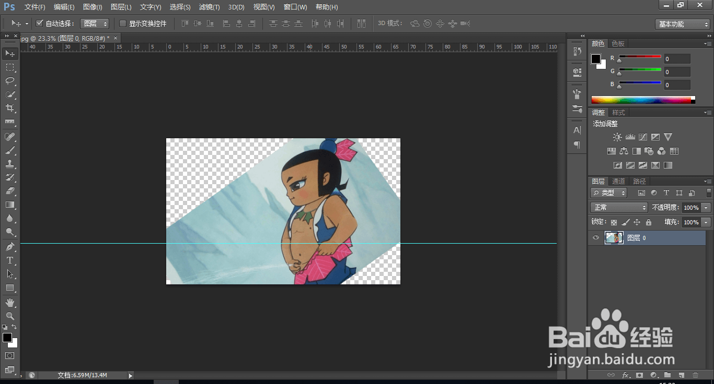Select the Ruler tool

coord(10,122)
